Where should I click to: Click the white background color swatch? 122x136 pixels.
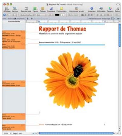pyautogui.click(x=63, y=15)
